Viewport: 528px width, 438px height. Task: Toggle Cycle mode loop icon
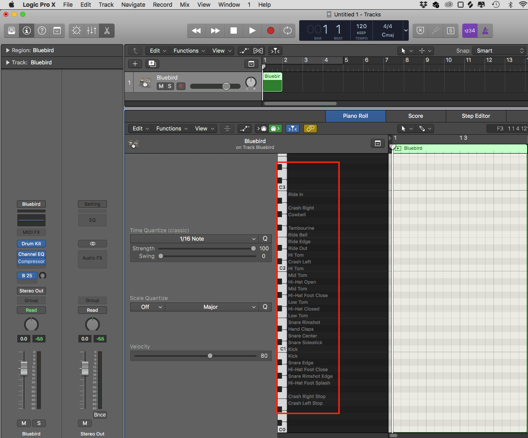(287, 30)
